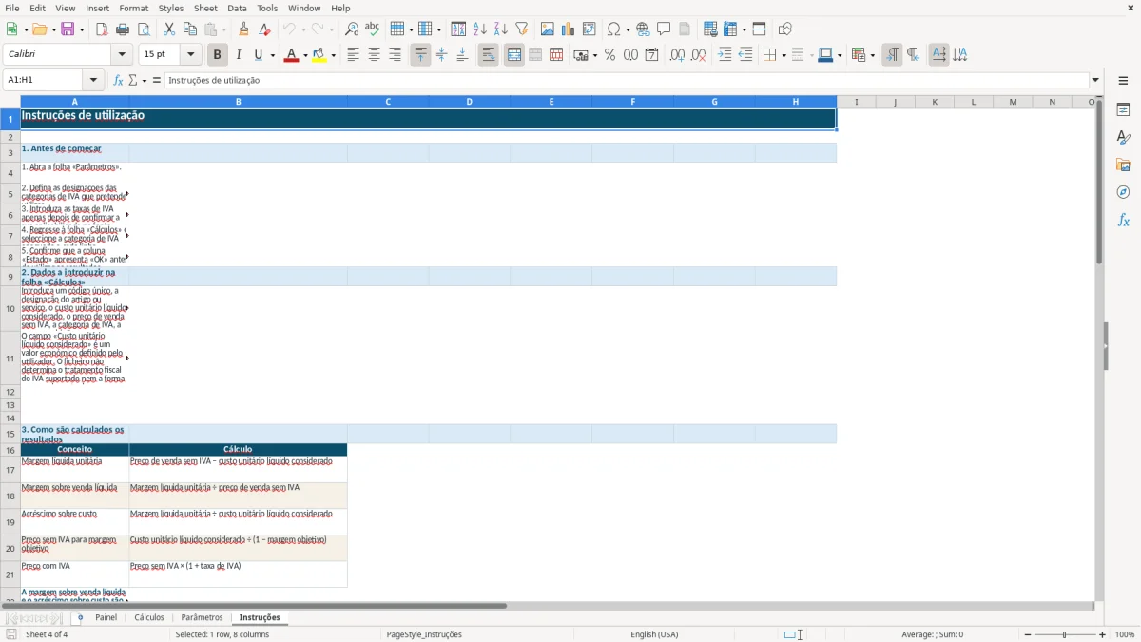The width and height of the screenshot is (1141, 642).
Task: Sort descending Z to A icon
Action: click(500, 29)
